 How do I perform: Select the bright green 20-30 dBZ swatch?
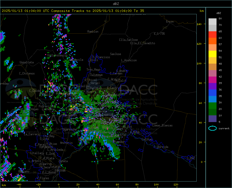pyautogui.click(x=212, y=106)
